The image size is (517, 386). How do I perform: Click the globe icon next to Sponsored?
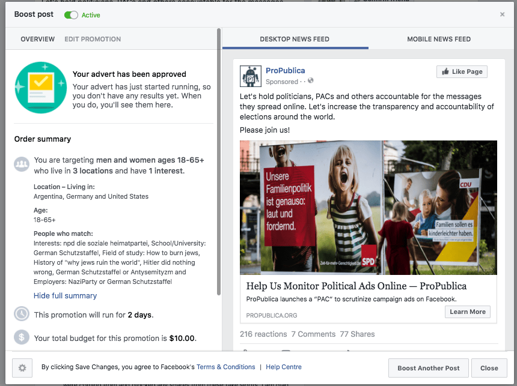(310, 81)
